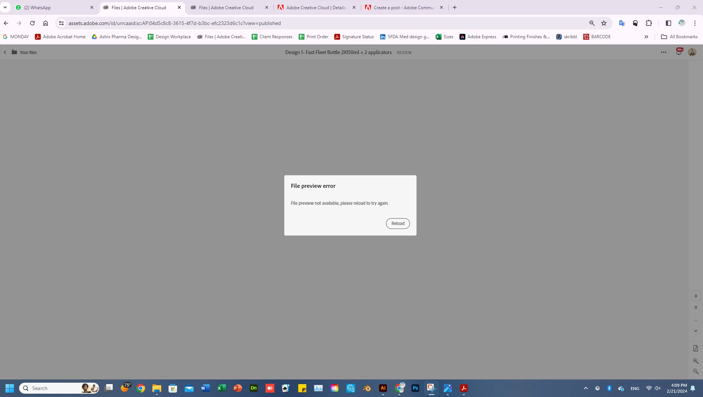Image resolution: width=703 pixels, height=397 pixels.
Task: Open site information icon in address bar
Action: (x=61, y=23)
